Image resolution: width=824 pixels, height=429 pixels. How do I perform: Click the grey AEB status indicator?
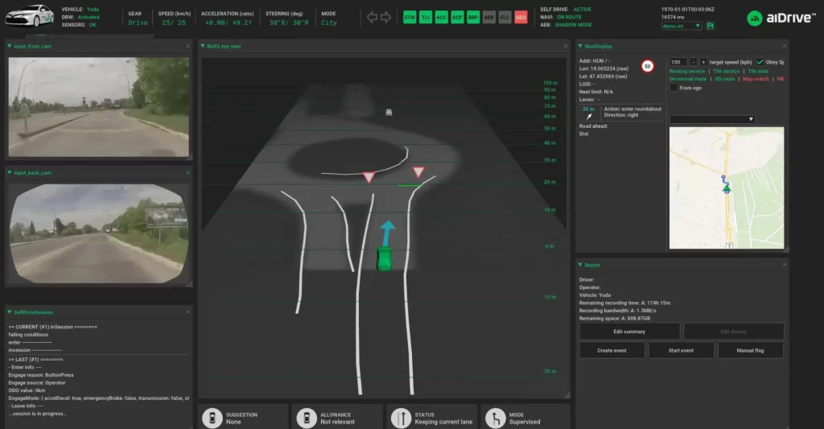pos(489,17)
